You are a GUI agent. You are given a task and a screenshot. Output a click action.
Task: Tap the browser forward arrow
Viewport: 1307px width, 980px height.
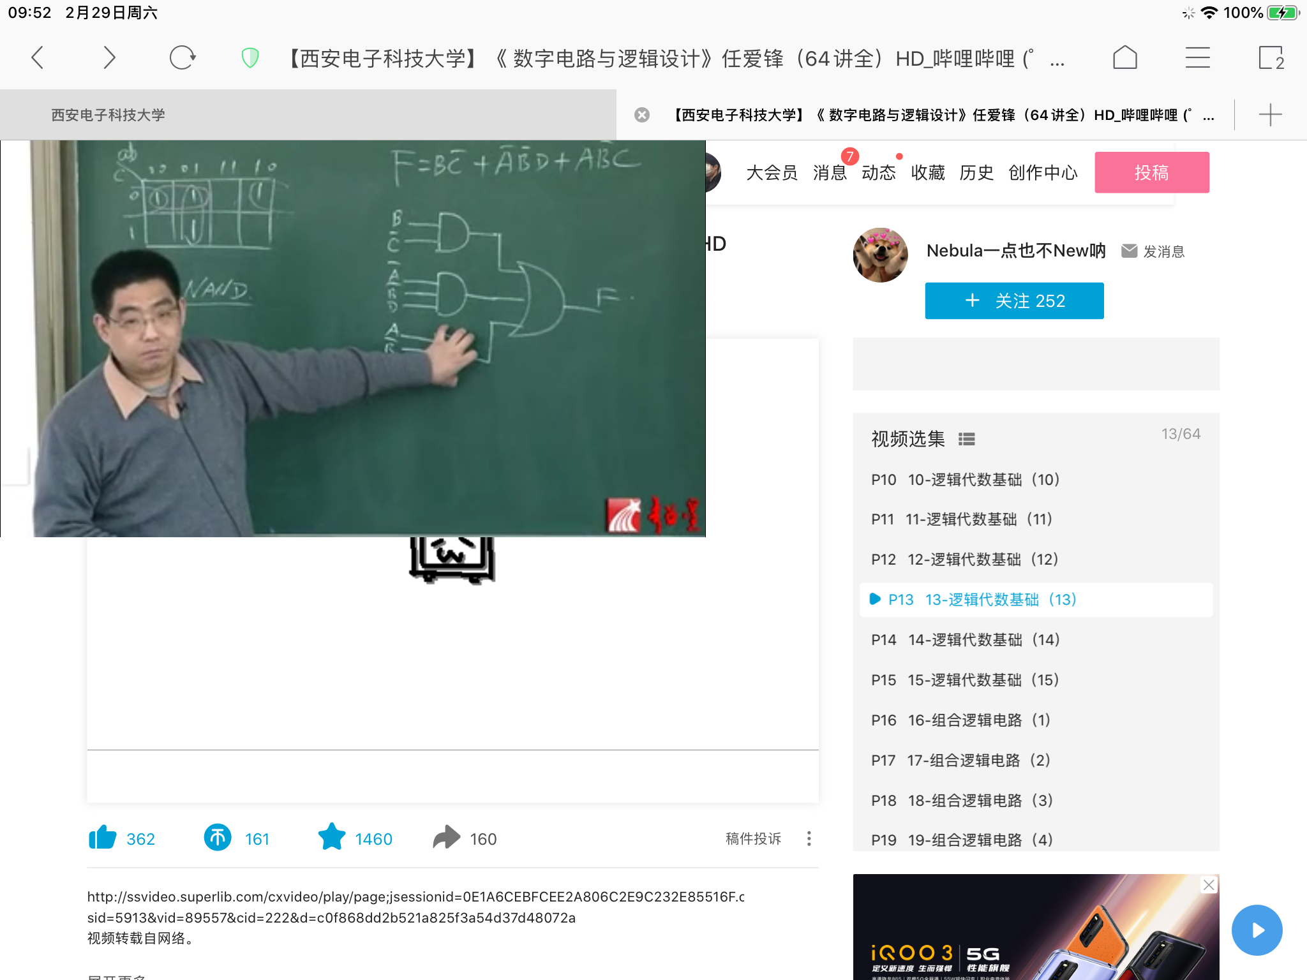pos(110,58)
